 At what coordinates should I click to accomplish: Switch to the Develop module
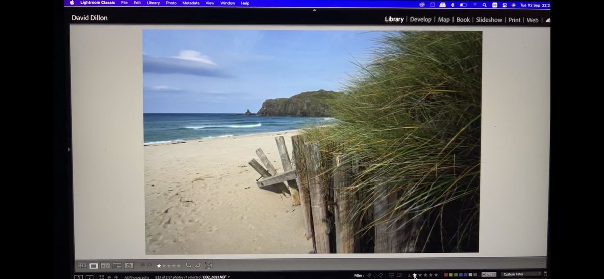click(x=421, y=19)
